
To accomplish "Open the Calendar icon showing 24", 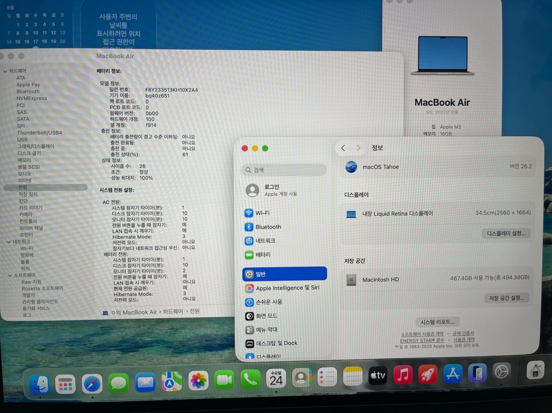I will tap(276, 378).
